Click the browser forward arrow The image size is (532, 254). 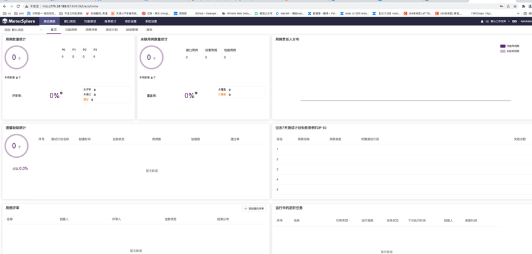click(x=11, y=6)
